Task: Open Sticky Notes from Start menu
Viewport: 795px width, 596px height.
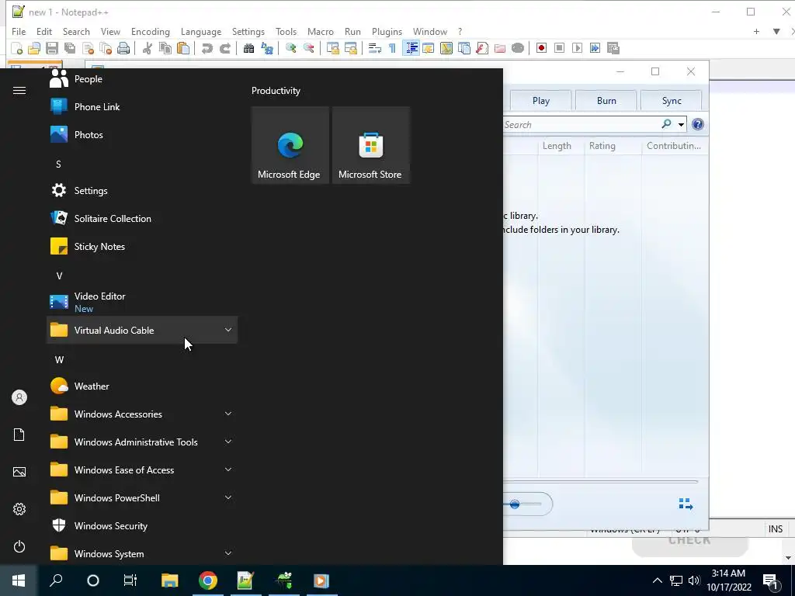Action: 142,246
